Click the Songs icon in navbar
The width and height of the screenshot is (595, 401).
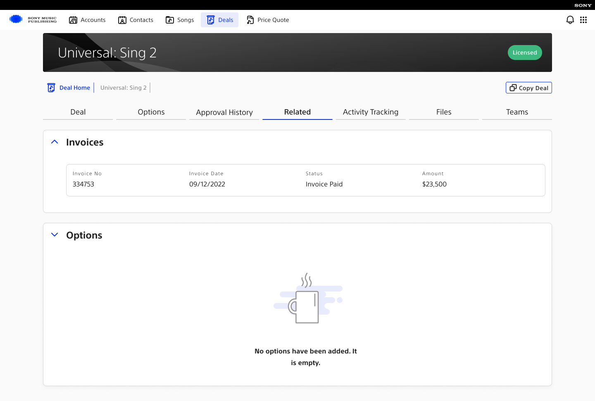click(x=170, y=20)
